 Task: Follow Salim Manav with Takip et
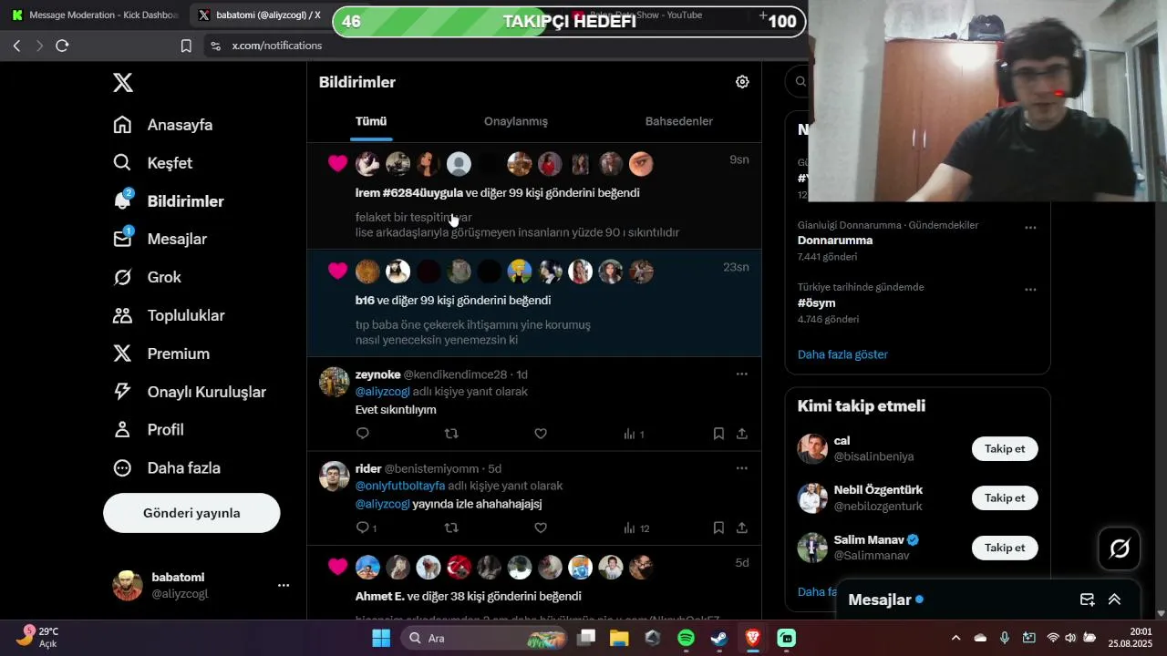[x=1005, y=547]
